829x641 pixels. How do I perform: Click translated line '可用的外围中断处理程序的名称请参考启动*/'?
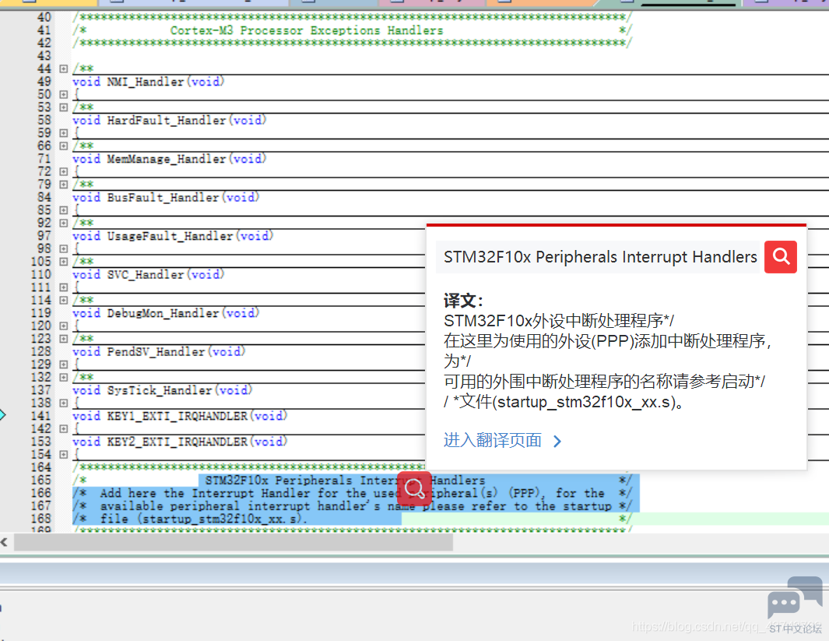604,382
